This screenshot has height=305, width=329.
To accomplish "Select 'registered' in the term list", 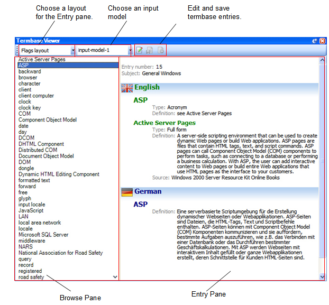I will click(x=30, y=271).
